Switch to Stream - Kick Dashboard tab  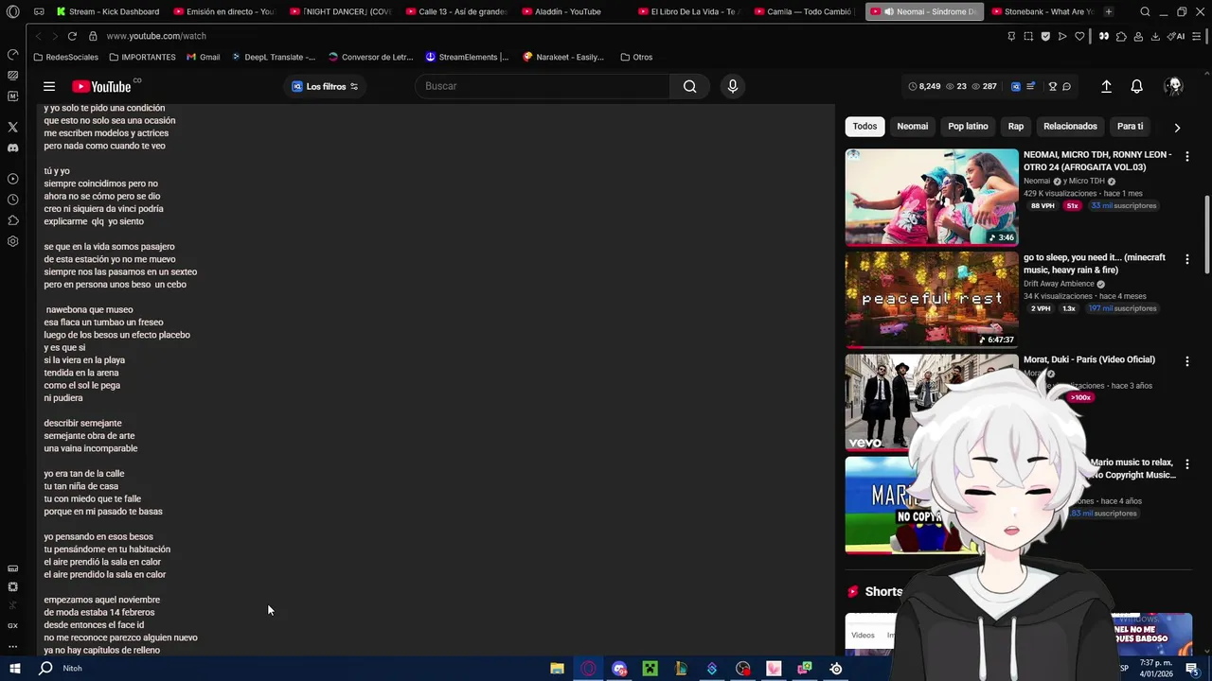108,11
